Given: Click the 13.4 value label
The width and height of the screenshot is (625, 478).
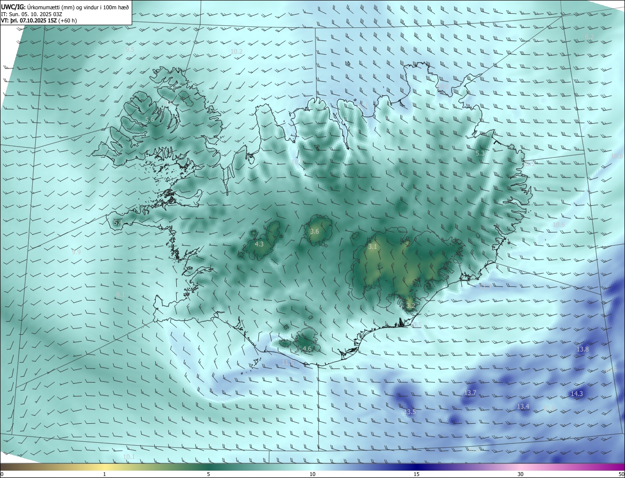Looking at the screenshot, I should (523, 407).
